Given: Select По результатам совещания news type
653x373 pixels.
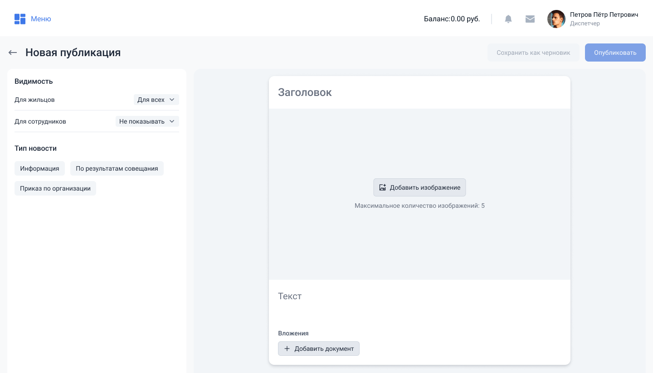Looking at the screenshot, I should [117, 168].
